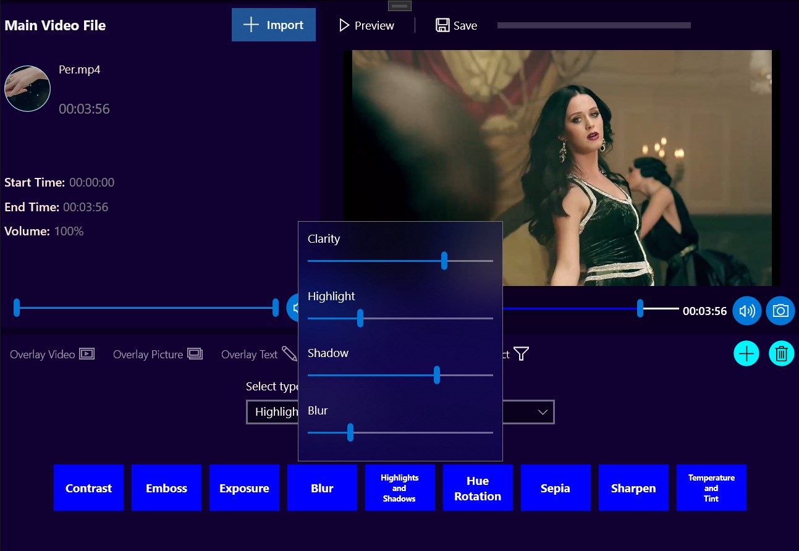Viewport: 799px width, 551px height.
Task: Delete the effect using trash icon
Action: click(x=781, y=353)
